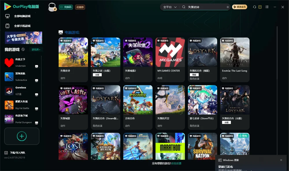Expand the 全平台 platform dropdown
The height and width of the screenshot is (171, 289).
[170, 7]
